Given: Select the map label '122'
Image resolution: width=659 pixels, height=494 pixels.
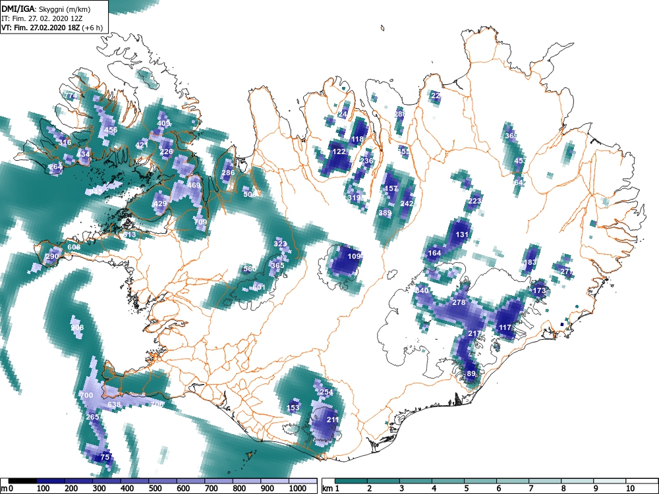Looking at the screenshot, I should click(x=339, y=151).
